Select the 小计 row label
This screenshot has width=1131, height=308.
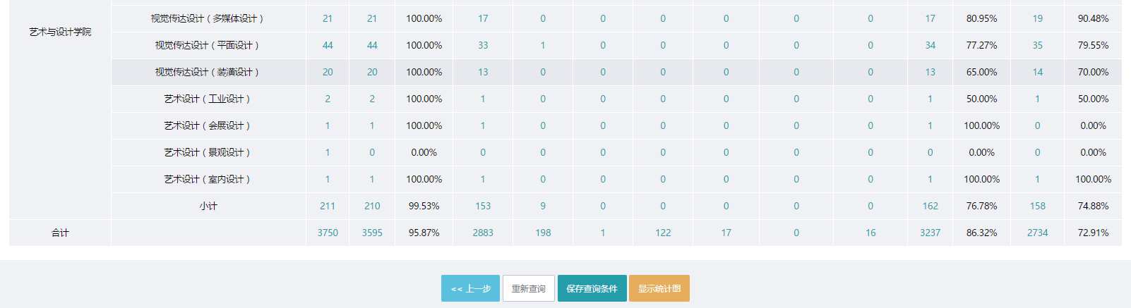point(208,206)
